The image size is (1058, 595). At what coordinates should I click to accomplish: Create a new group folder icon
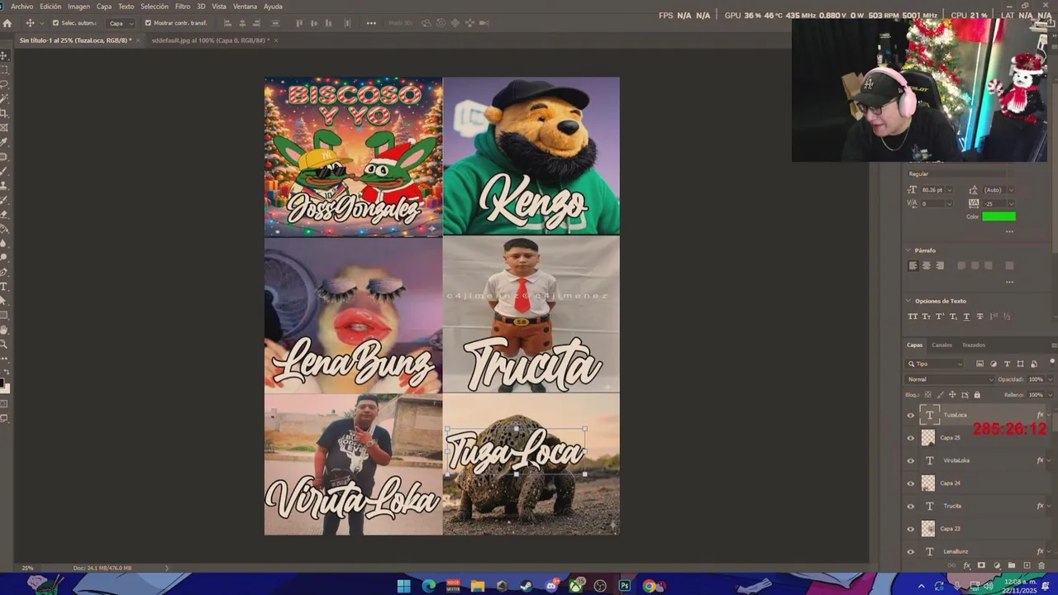[1011, 565]
